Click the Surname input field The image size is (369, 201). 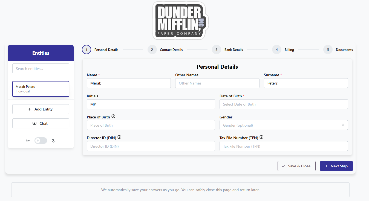click(306, 83)
